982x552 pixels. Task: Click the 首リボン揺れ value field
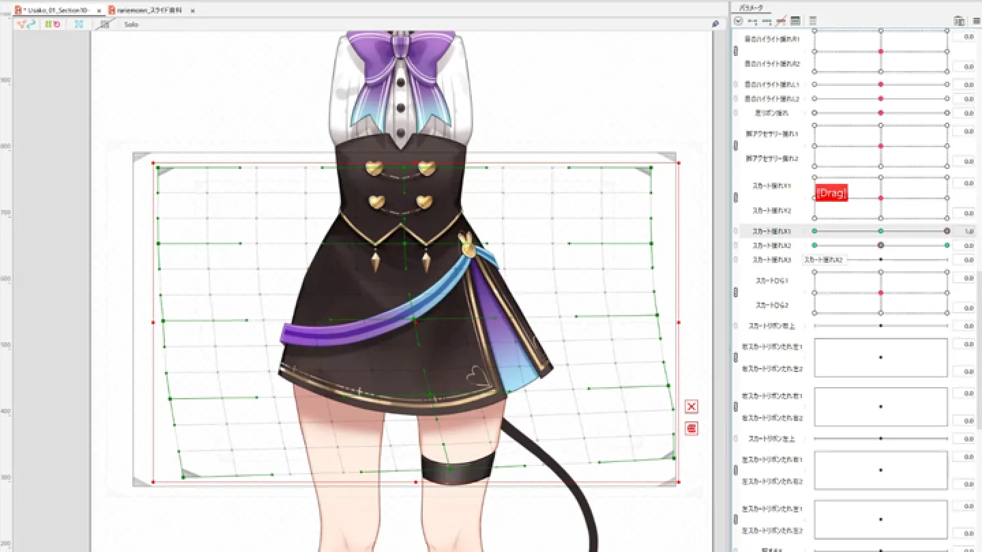point(964,113)
